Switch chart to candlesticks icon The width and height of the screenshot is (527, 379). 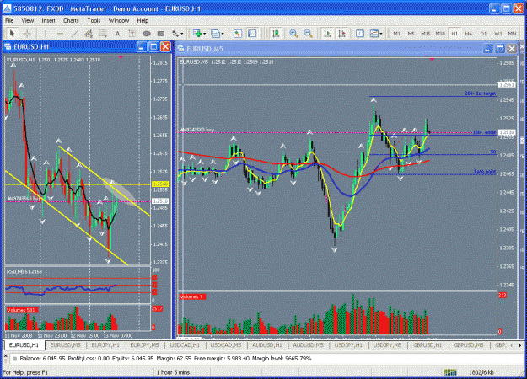point(276,33)
